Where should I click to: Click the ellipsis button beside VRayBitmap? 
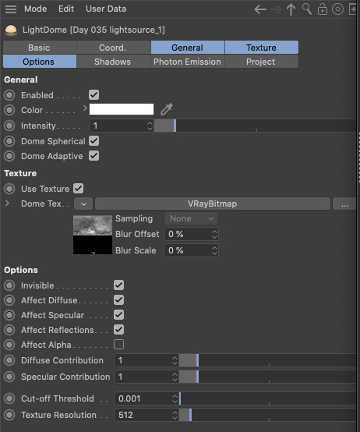344,204
